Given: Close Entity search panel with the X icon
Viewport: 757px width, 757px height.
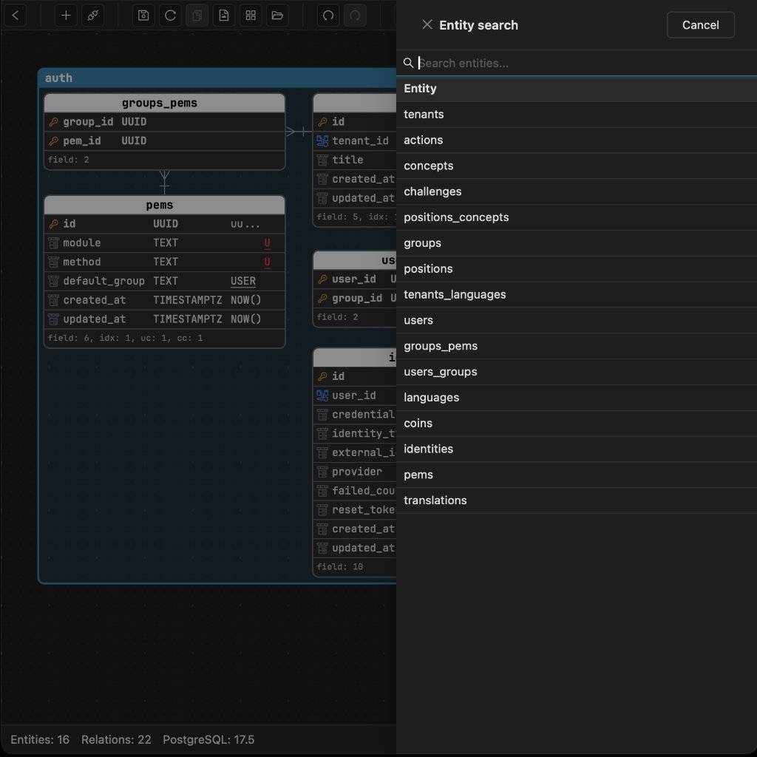Looking at the screenshot, I should pos(427,24).
